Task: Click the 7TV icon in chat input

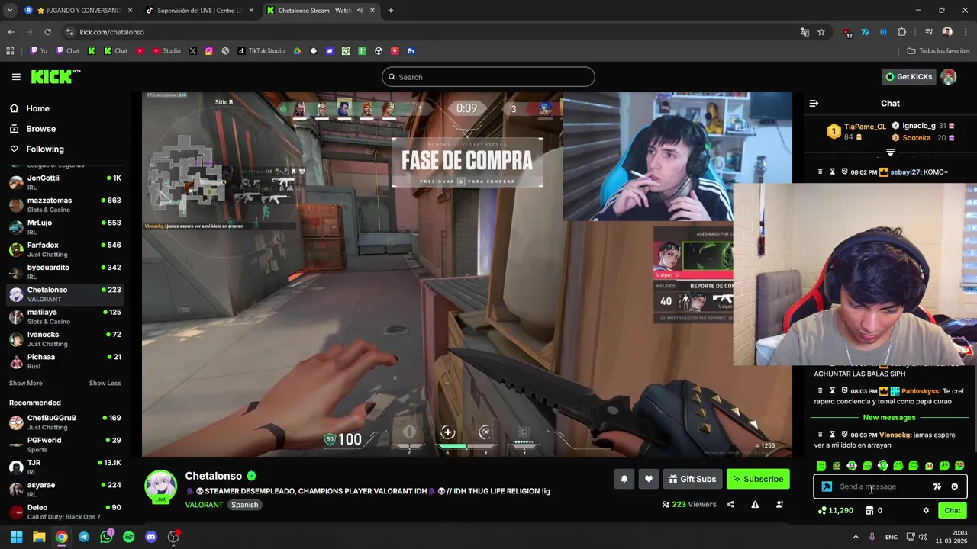Action: pos(937,486)
